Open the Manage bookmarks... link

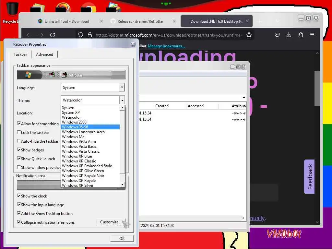pos(166,46)
